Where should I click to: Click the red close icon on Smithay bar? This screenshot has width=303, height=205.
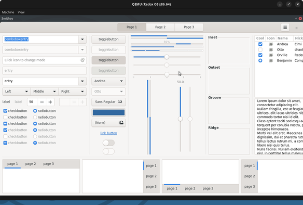click(x=300, y=18)
